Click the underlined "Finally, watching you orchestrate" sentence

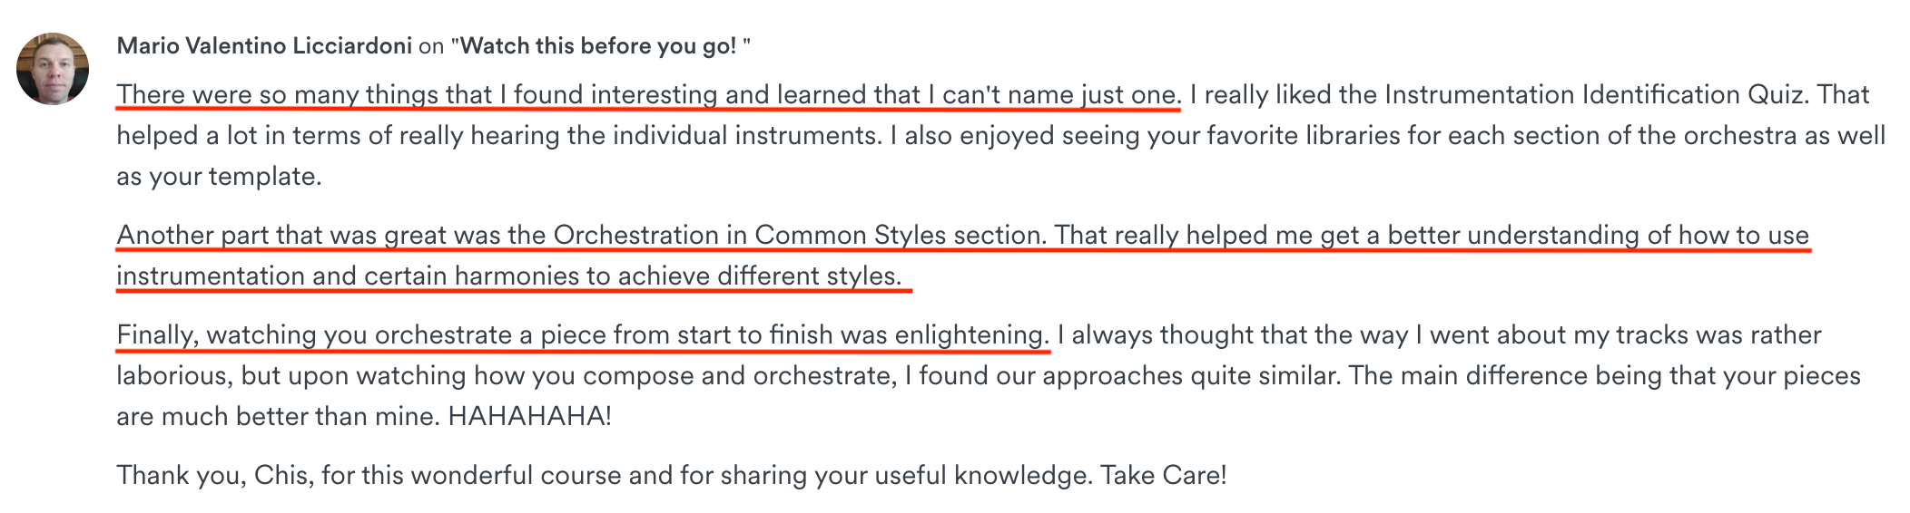(x=583, y=335)
